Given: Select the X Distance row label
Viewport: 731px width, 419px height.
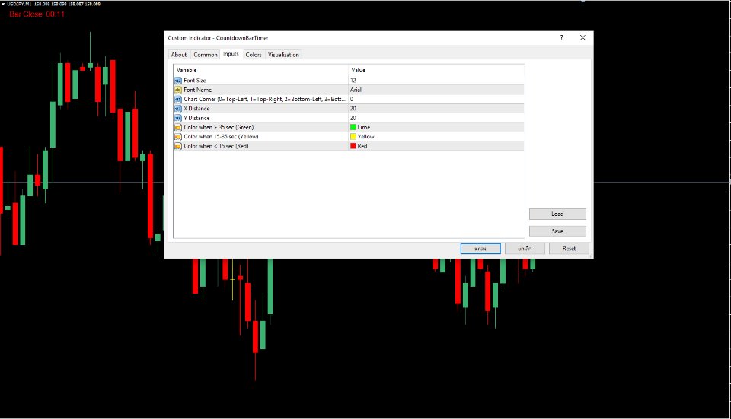Looking at the screenshot, I should (x=196, y=109).
